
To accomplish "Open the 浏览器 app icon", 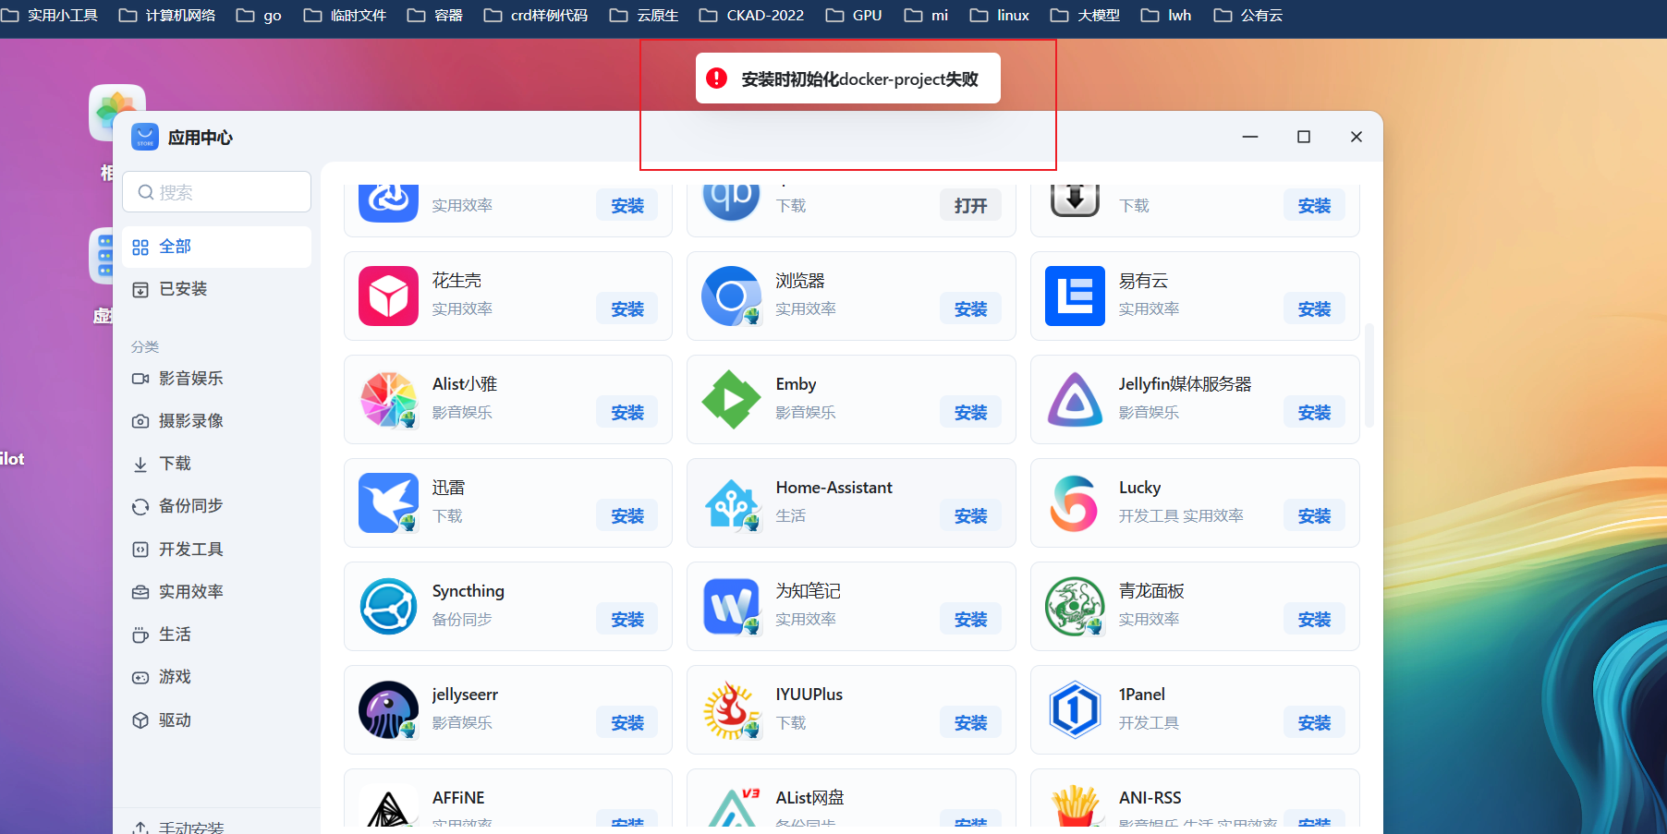I will [x=731, y=296].
